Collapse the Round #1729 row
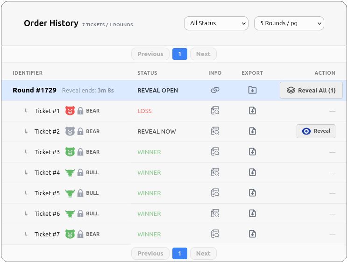 tap(35, 90)
